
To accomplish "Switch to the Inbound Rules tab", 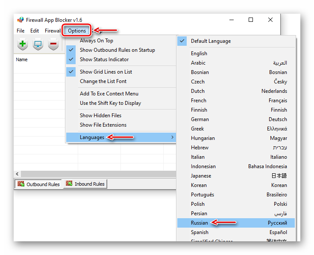I will [x=85, y=184].
